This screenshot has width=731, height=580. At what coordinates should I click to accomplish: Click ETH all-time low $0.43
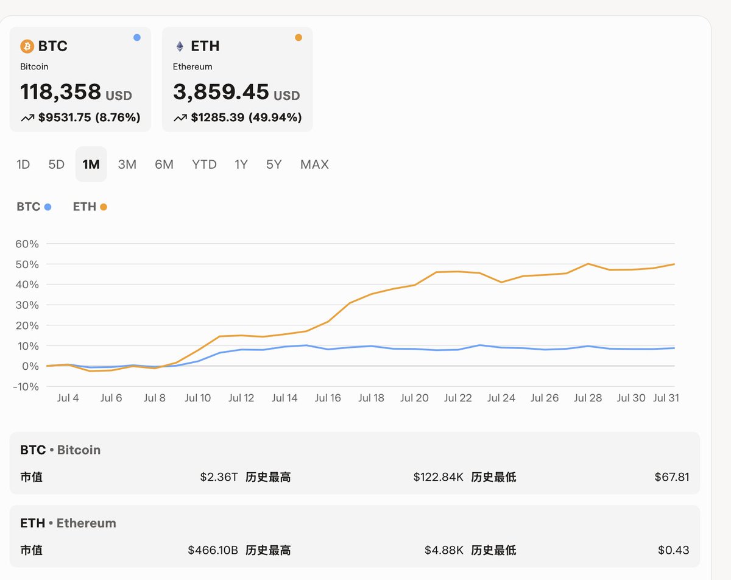point(674,550)
